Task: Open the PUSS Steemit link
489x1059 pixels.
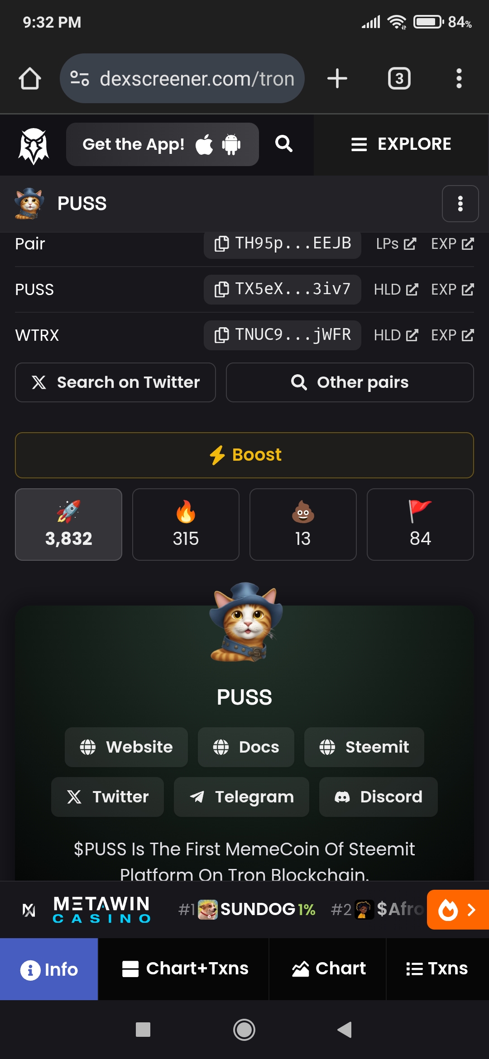Action: [x=364, y=747]
